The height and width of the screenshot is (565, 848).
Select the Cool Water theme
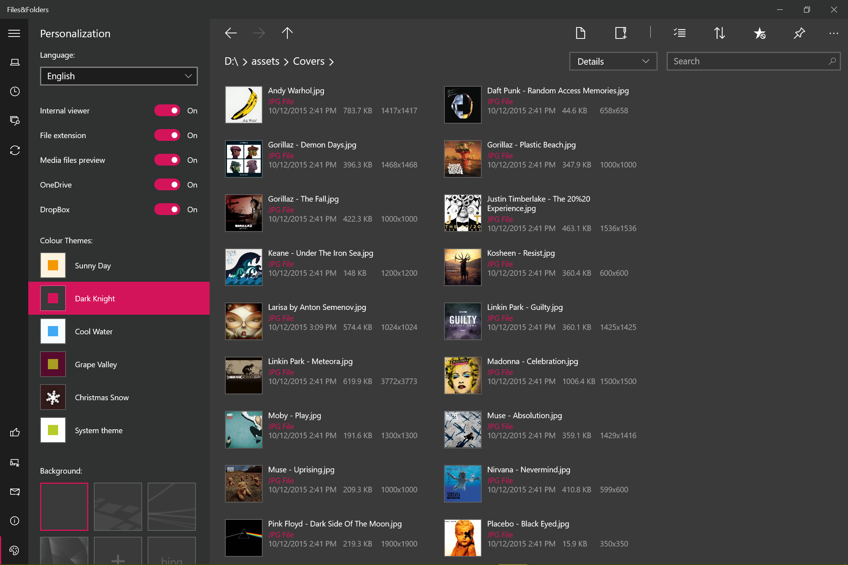tap(119, 331)
